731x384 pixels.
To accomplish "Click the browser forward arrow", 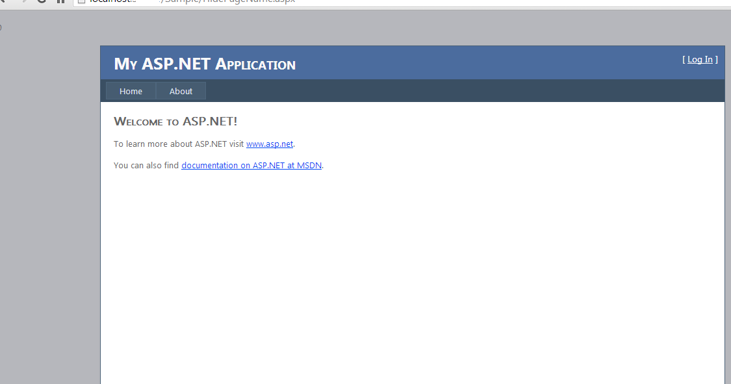I will [x=23, y=1].
